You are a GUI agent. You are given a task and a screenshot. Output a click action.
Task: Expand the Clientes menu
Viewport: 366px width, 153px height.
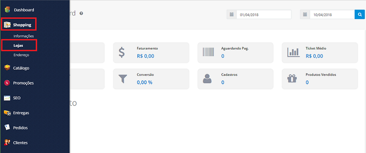[20, 143]
